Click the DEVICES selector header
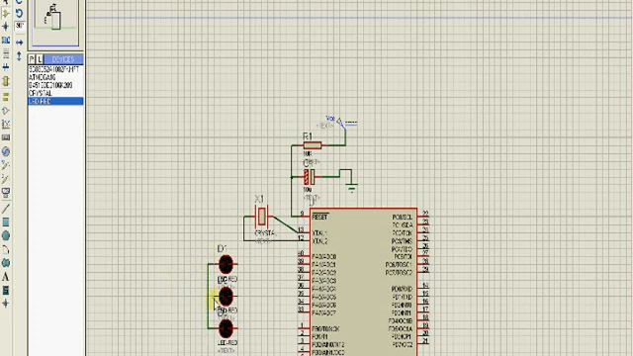The height and width of the screenshot is (356, 633). pos(63,59)
